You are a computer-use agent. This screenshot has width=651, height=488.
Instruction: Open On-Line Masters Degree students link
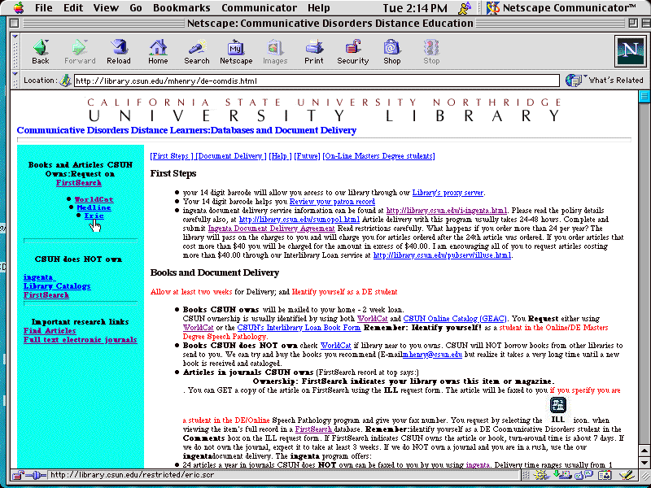click(378, 156)
